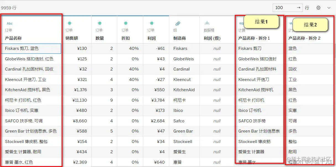Select the 利润 column header
This screenshot has height=167, width=336.
click(152, 38)
